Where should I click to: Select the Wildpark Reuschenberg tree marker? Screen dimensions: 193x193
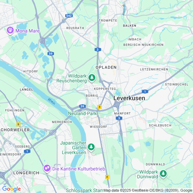point(92,78)
